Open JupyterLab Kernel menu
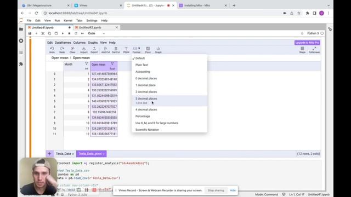 pyautogui.click(x=68, y=21)
